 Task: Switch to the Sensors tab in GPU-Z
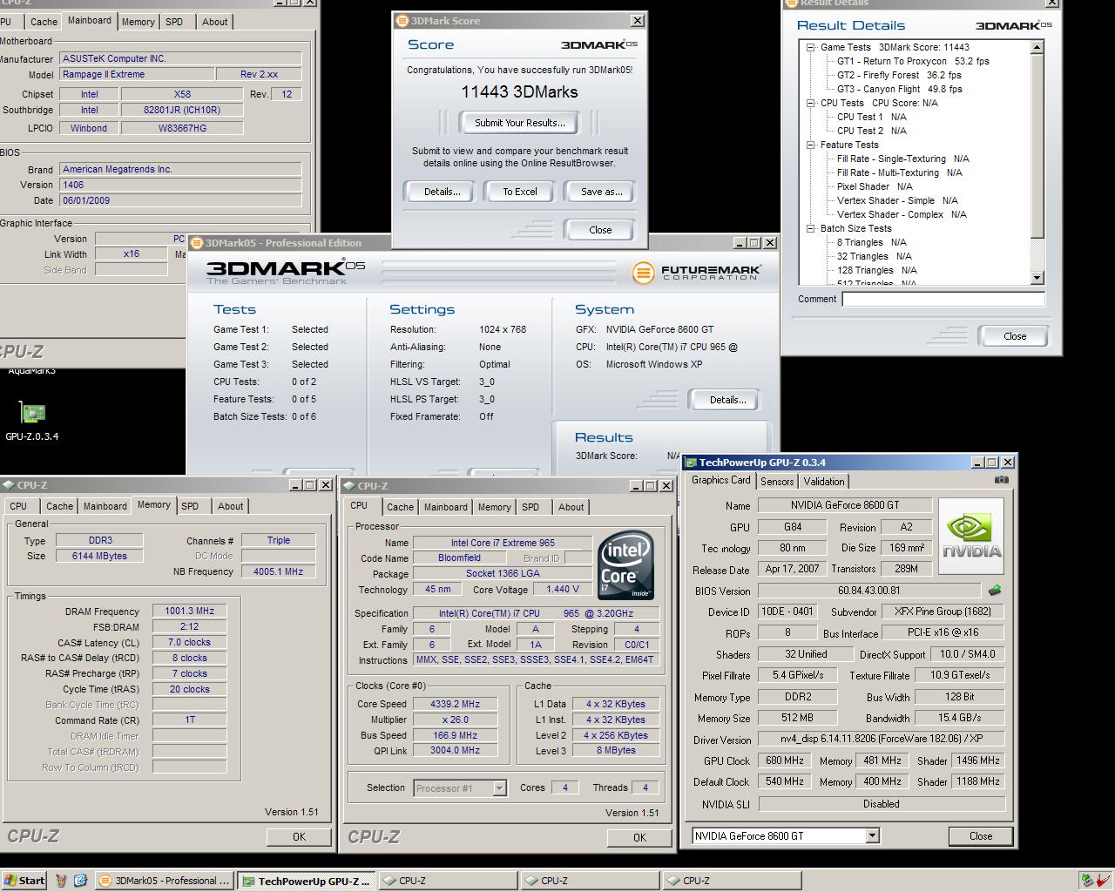click(x=777, y=481)
